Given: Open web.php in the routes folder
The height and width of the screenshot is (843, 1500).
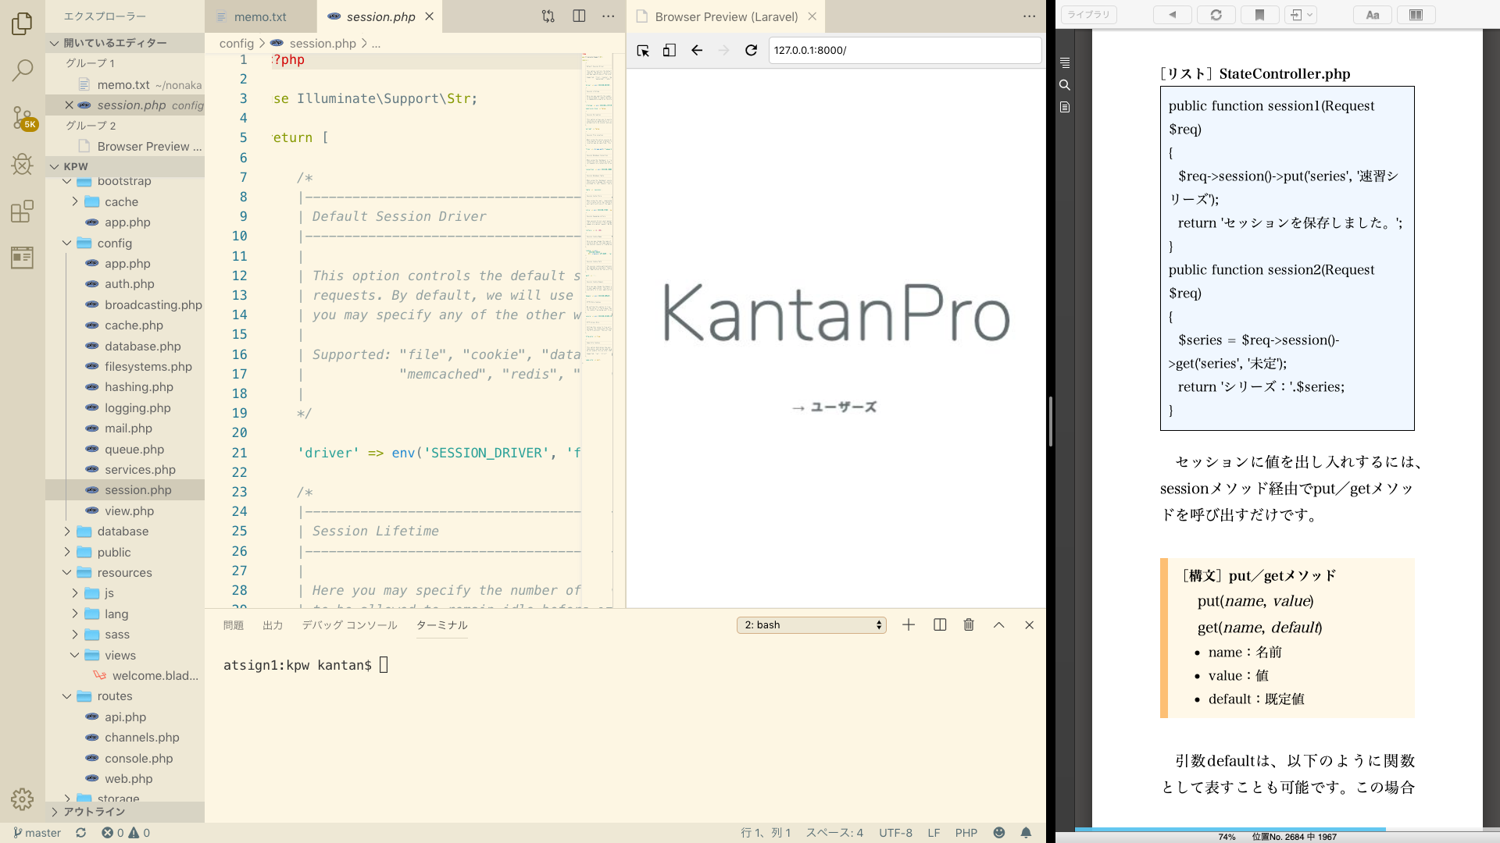Looking at the screenshot, I should tap(129, 778).
